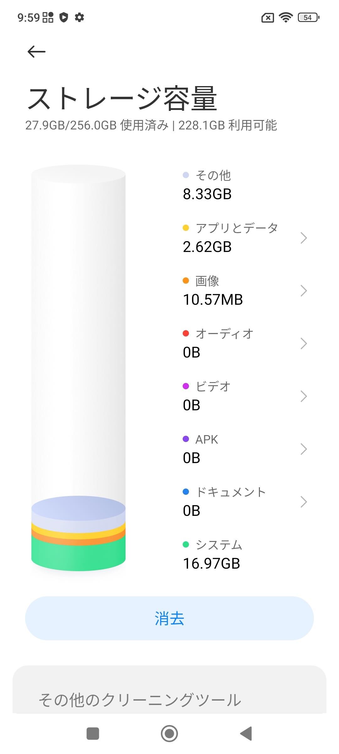Tap the back arrow at top left
Screen dimensions: 339x754
click(36, 52)
